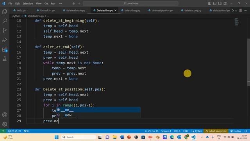Viewport: 250px width, 141px height.
Task: Expand the breadcrumb ellipsis symbol list
Action: pos(48,16)
